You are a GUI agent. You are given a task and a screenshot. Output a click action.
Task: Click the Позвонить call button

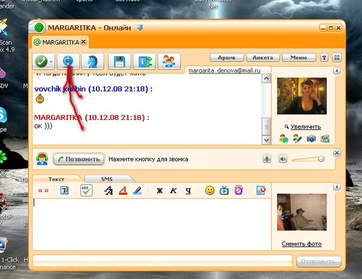pos(78,159)
